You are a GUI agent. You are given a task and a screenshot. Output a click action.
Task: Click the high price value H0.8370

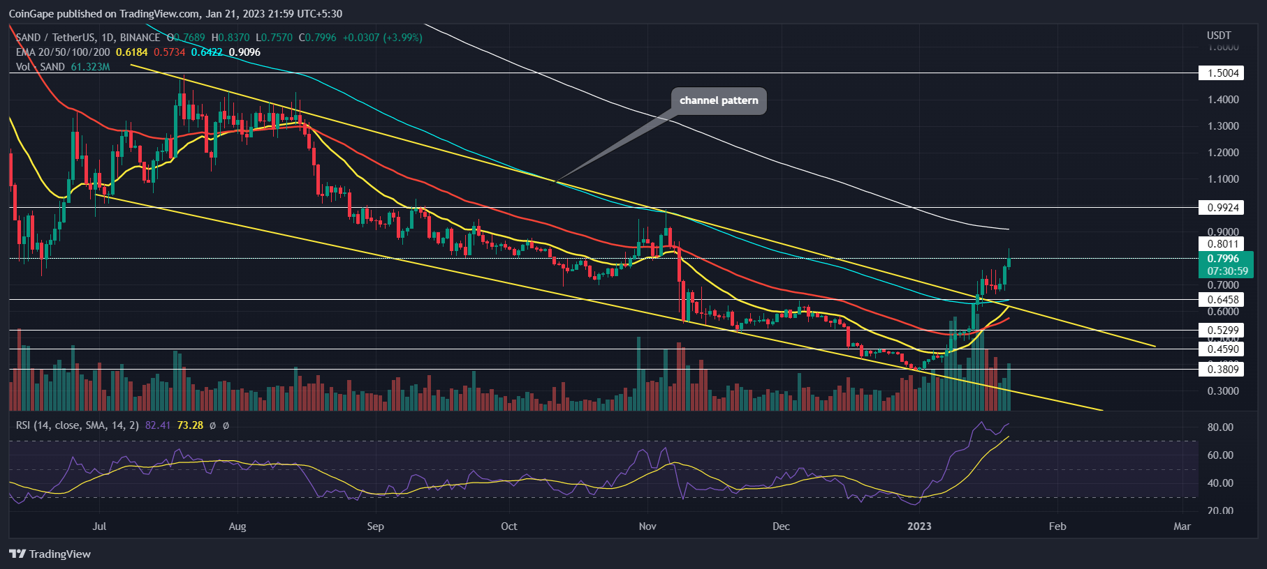click(230, 38)
